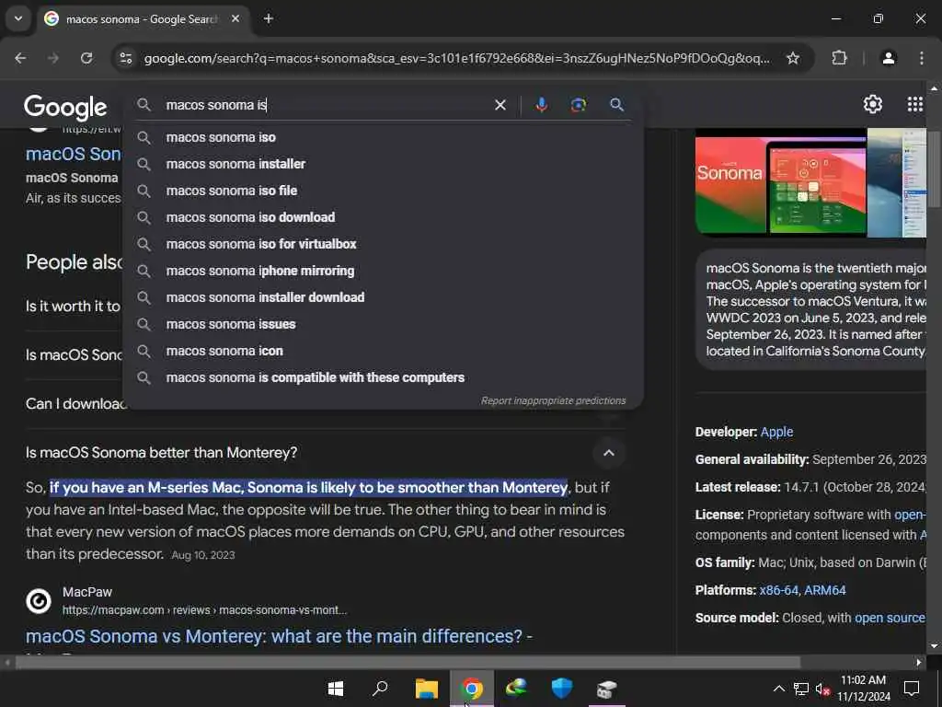Image resolution: width=942 pixels, height=707 pixels.
Task: Click the address bar URL
Action: (456, 58)
